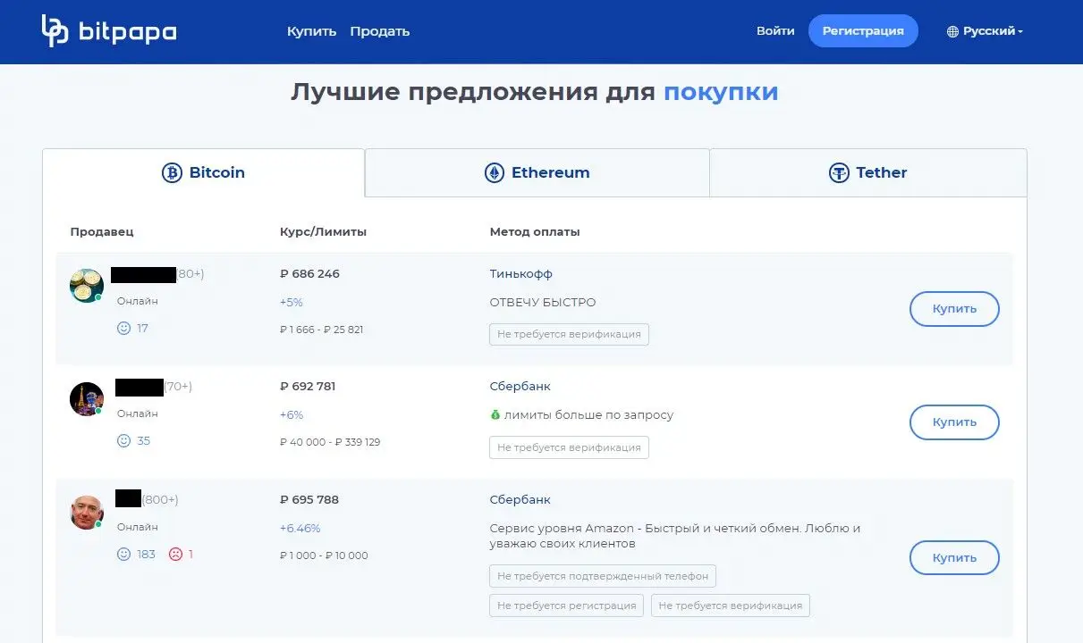1083x643 pixels.
Task: Switch to the Tether tab
Action: (868, 172)
